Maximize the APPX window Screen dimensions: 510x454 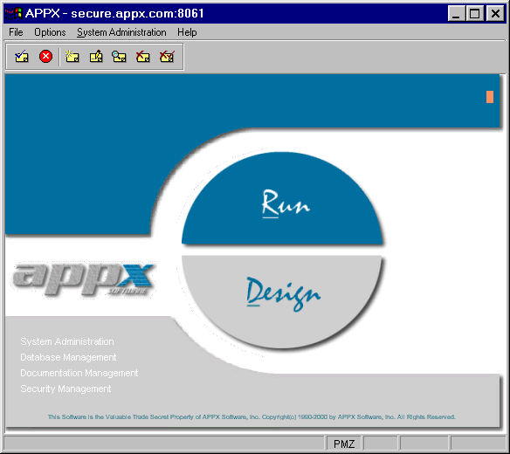[x=474, y=14]
